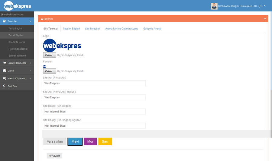272x161 pixels.
Task: Click the Site Başlığı (Bir Slogan) input field
Action: (x=94, y=112)
